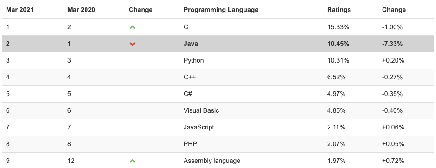Image resolution: width=436 pixels, height=168 pixels.
Task: Click the 'Change' header next to Mar 2020
Action: pos(140,10)
